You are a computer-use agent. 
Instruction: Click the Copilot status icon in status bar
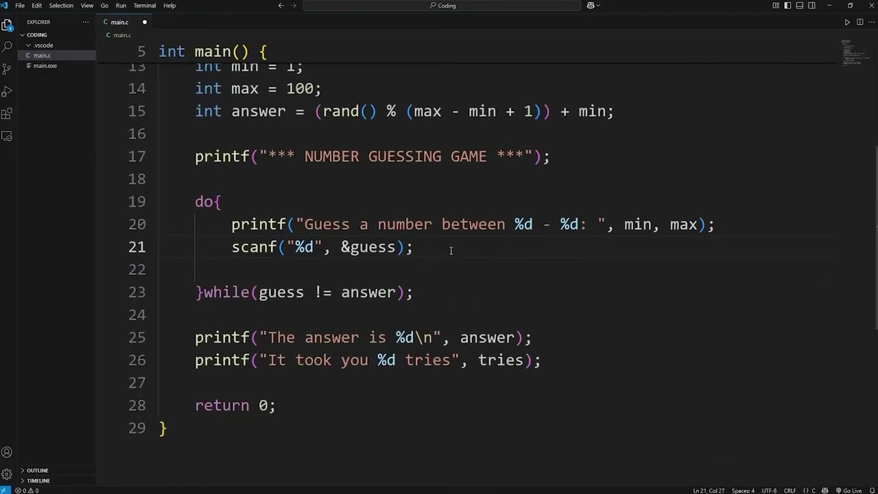pyautogui.click(x=824, y=491)
